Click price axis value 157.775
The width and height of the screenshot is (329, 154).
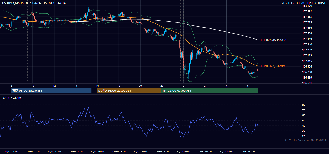[x=307, y=22]
